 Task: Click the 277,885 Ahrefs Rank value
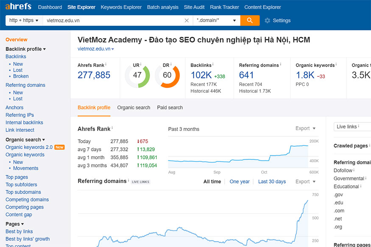point(94,75)
